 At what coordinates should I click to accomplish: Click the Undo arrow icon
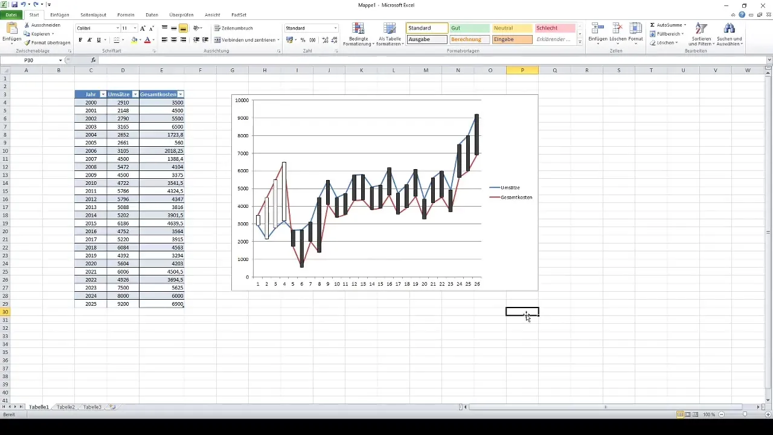[x=23, y=4]
